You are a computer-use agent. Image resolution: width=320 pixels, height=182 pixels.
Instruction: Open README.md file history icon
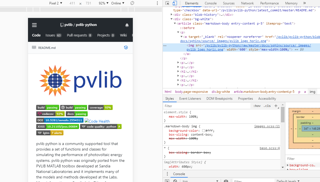coord(126,48)
